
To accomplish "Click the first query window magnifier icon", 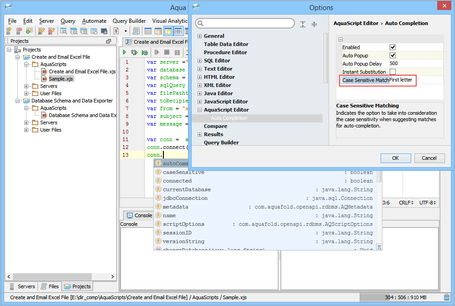I will (x=63, y=31).
